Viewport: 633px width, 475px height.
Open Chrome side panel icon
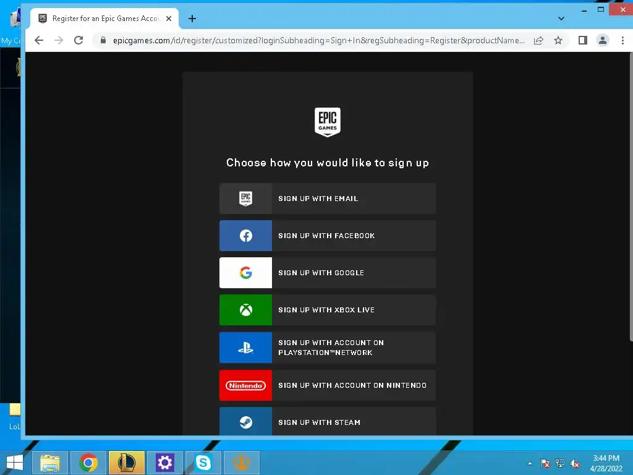(582, 40)
